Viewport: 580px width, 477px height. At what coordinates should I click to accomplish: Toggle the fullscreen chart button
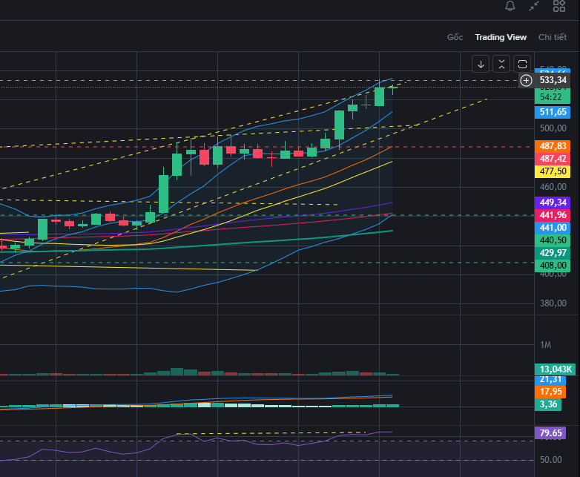(522, 65)
